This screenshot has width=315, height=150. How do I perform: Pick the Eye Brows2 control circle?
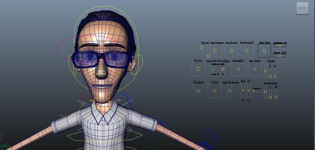[x=247, y=51]
